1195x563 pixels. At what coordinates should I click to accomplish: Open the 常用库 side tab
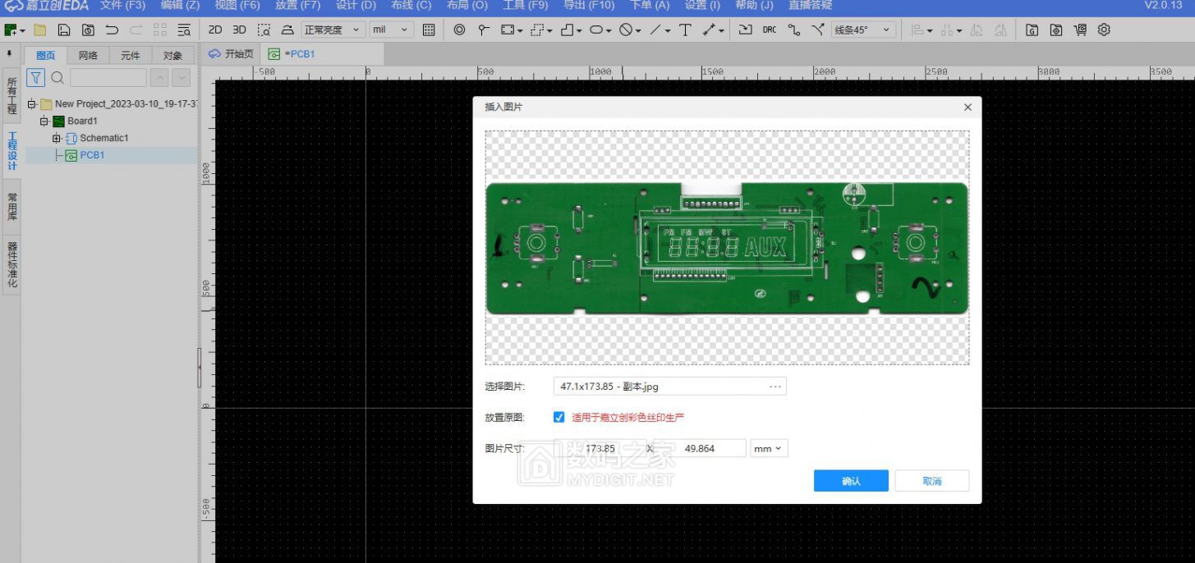11,208
